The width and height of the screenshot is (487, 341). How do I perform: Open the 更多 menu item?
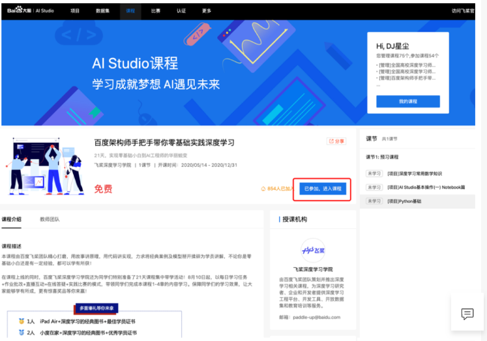pyautogui.click(x=207, y=11)
